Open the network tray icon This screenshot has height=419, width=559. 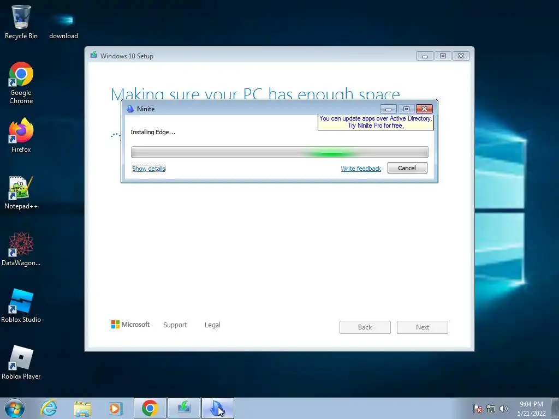point(491,409)
